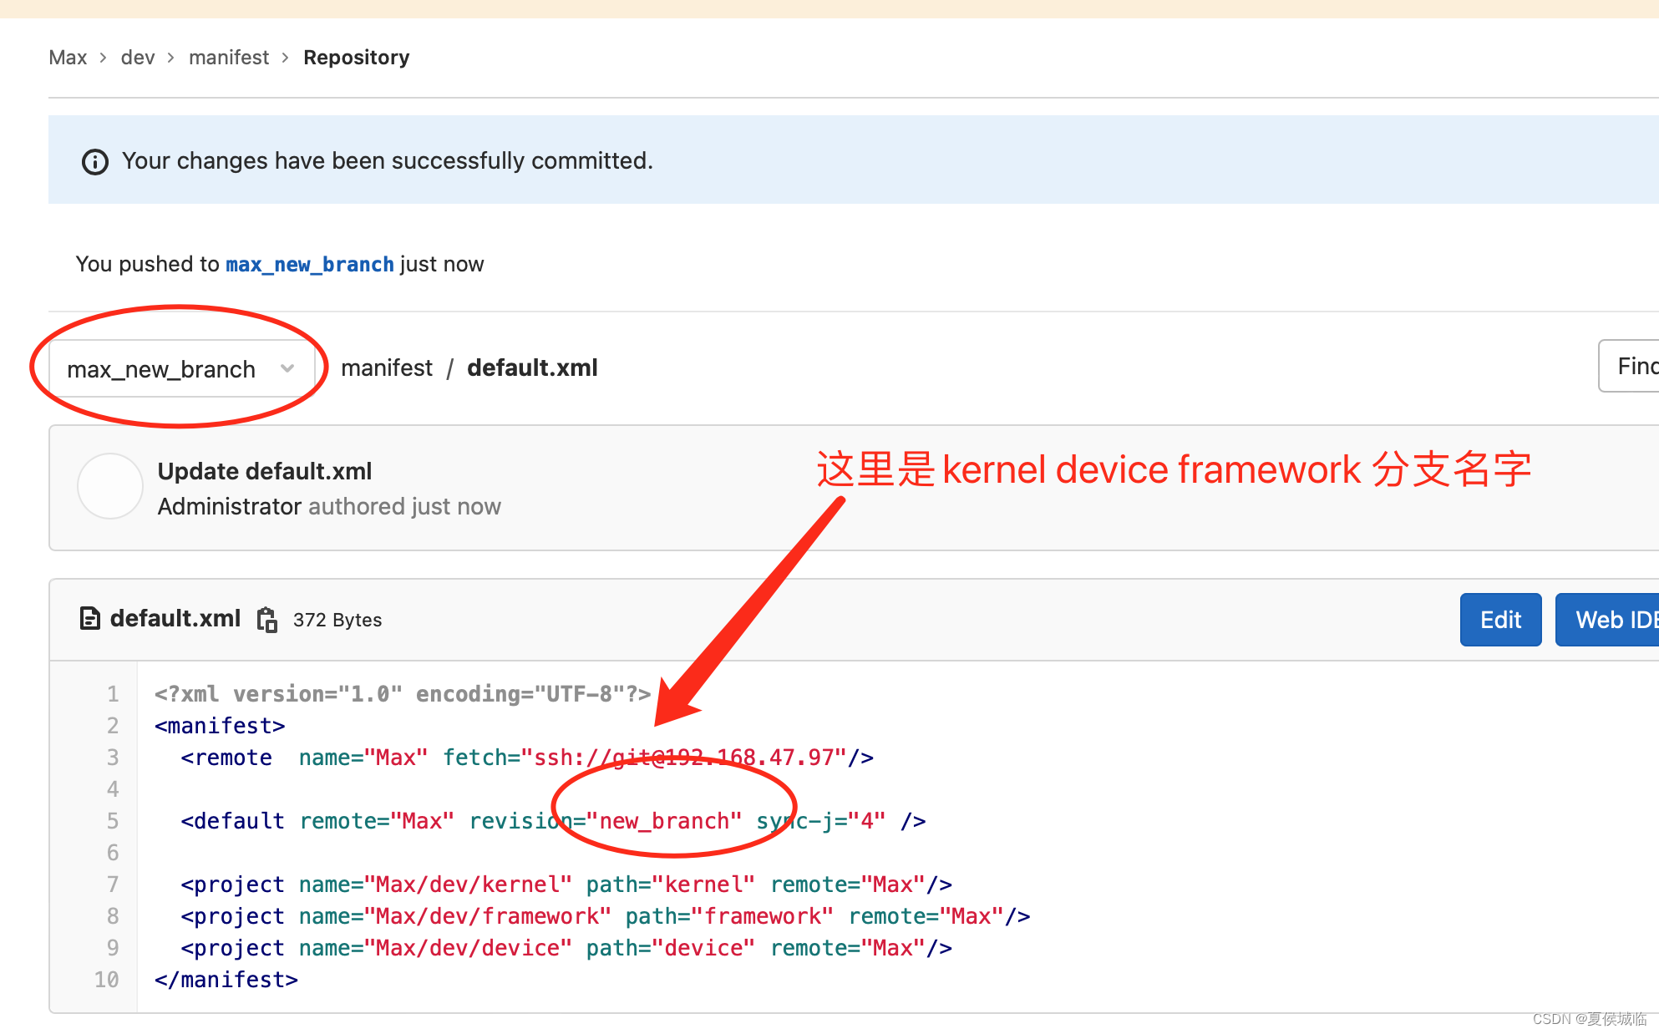Click the 'authored just now' timestamp
The width and height of the screenshot is (1659, 1034).
pos(404,507)
